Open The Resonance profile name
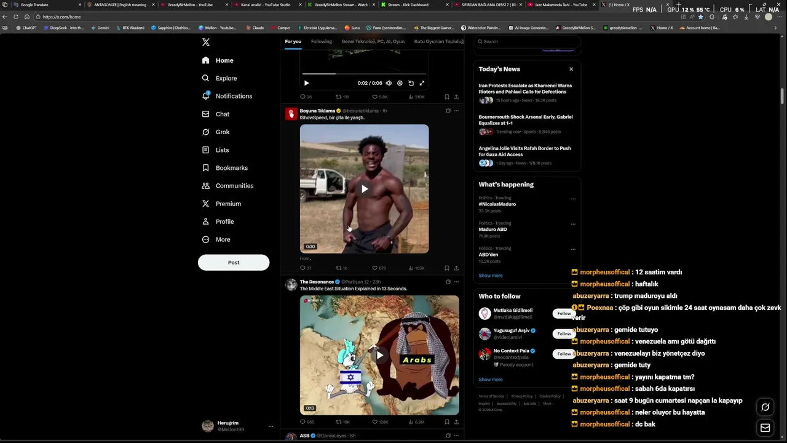 point(317,282)
